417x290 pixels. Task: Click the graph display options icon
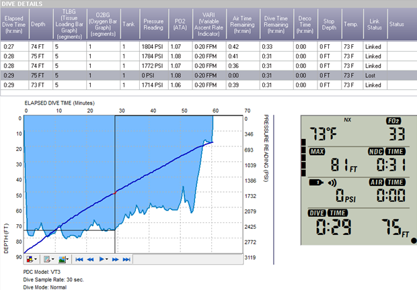click(46, 258)
